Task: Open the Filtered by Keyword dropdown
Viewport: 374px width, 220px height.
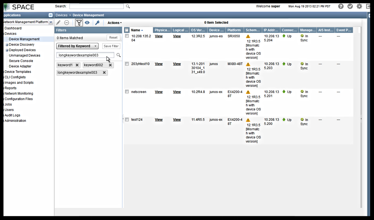Action: pyautogui.click(x=77, y=46)
